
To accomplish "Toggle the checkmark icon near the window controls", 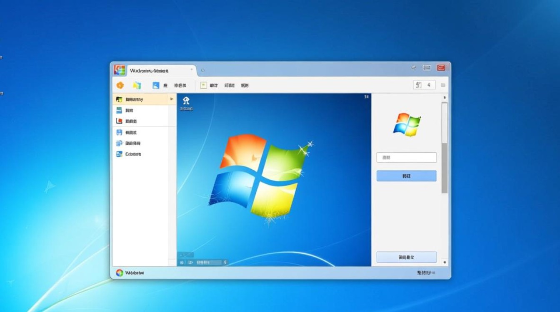I will tap(413, 67).
